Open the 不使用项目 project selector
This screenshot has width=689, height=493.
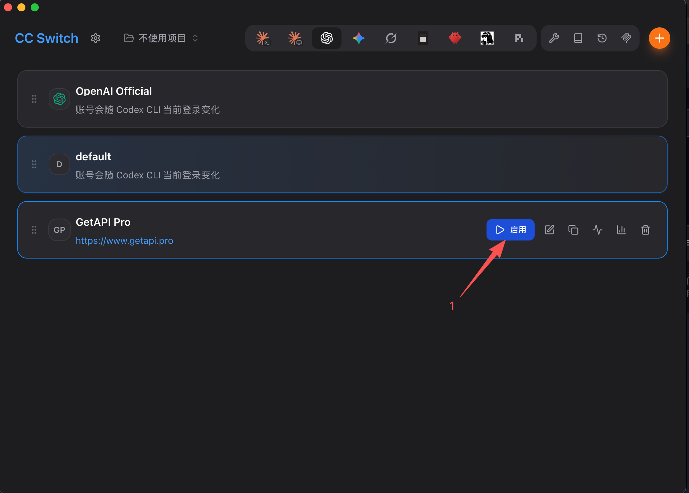(161, 38)
